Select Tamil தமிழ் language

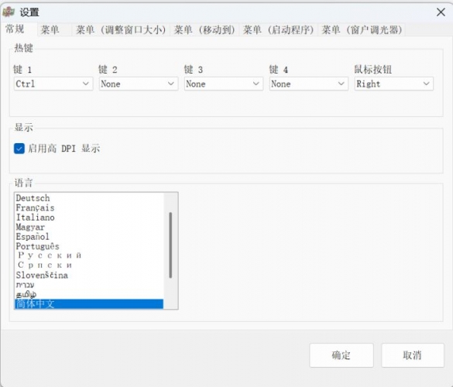[x=89, y=294]
